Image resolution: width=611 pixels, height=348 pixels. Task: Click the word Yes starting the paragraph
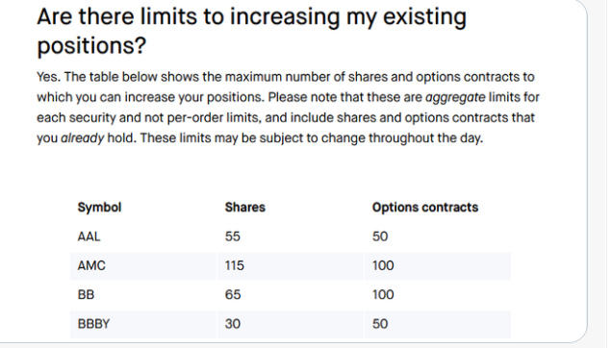tap(48, 77)
